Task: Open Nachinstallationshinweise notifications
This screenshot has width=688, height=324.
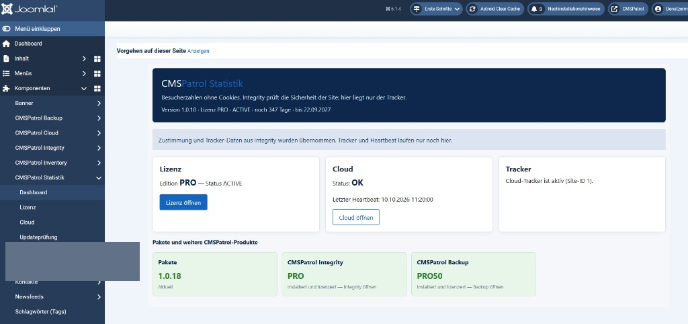Action: [566, 9]
